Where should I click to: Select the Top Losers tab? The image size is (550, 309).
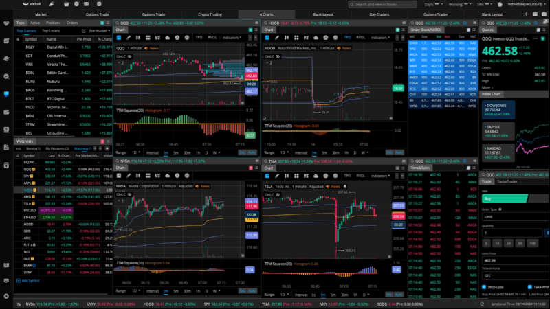point(51,31)
